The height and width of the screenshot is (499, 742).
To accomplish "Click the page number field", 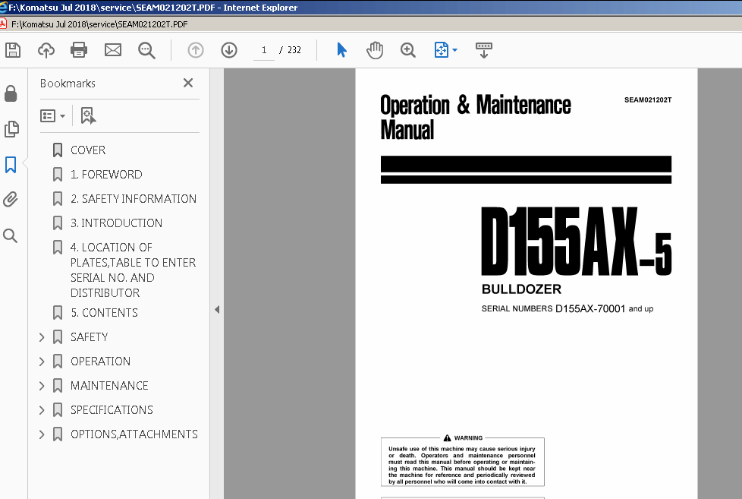I will 264,50.
